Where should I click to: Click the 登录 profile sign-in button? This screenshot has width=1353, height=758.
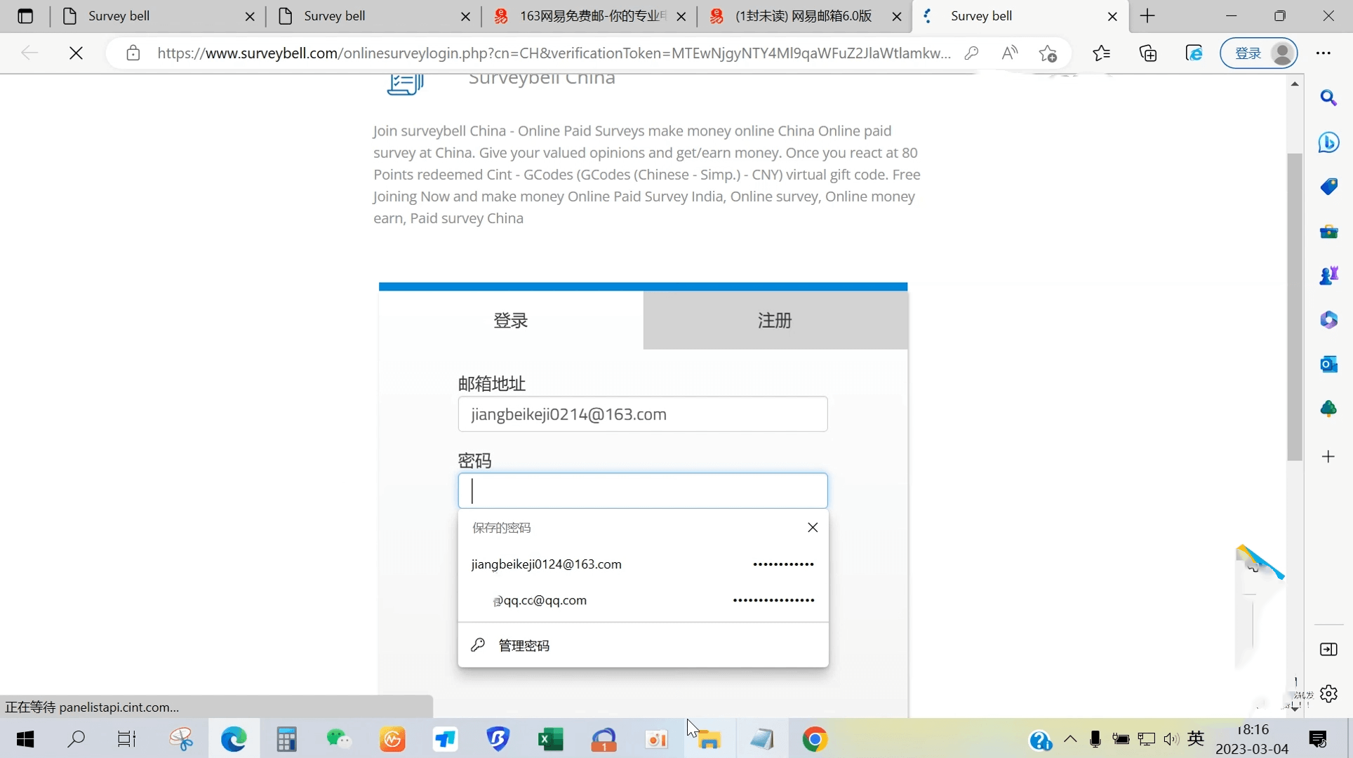[1259, 53]
